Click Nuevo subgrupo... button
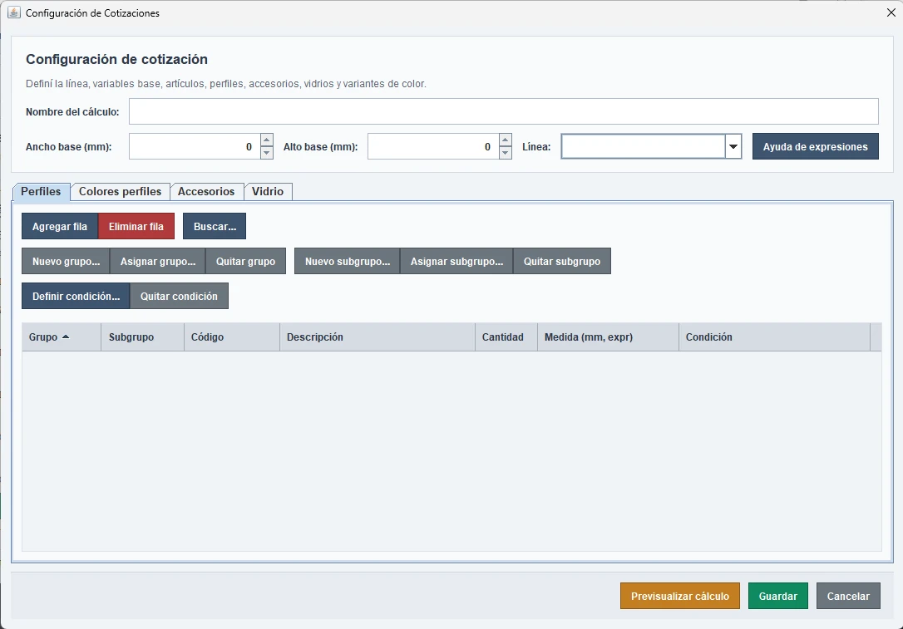The height and width of the screenshot is (629, 903). (x=348, y=261)
